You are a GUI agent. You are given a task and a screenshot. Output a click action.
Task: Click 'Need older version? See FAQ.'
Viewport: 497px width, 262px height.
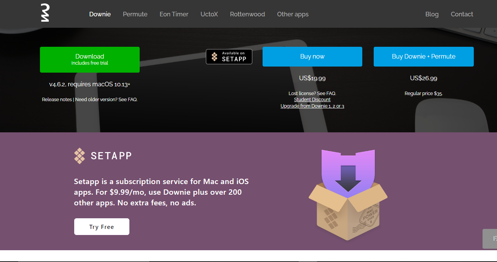[106, 100]
